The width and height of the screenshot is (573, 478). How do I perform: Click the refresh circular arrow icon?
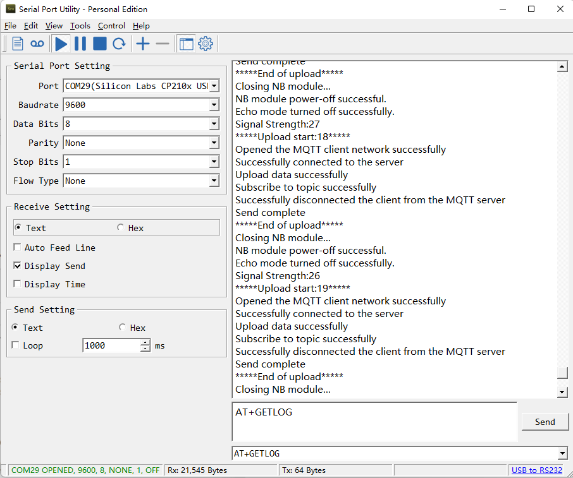click(x=119, y=44)
